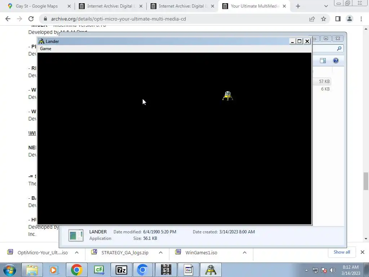Image resolution: width=369 pixels, height=277 pixels.
Task: Close the Gay St - Google Maps tab
Action: [x=69, y=6]
